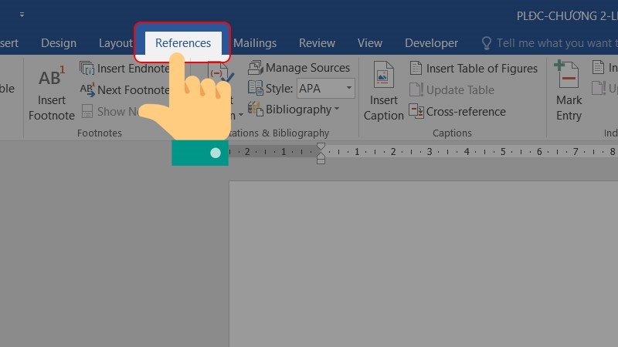
Task: Click the Manage Sources icon
Action: (x=255, y=68)
